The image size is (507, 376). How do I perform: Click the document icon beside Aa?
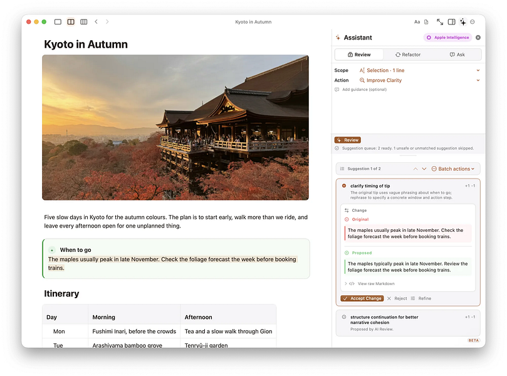pyautogui.click(x=426, y=22)
